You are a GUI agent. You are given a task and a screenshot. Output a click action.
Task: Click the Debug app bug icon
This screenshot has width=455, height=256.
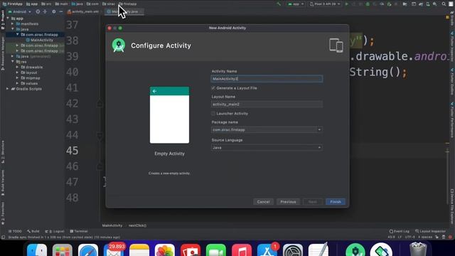tap(368, 4)
